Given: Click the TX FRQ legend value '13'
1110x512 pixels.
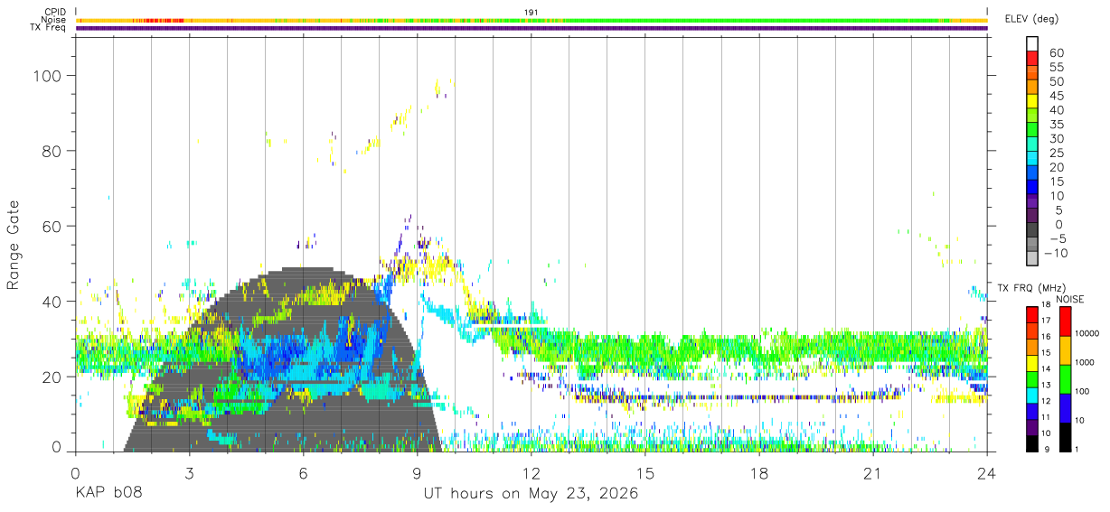Looking at the screenshot, I should (x=1048, y=386).
